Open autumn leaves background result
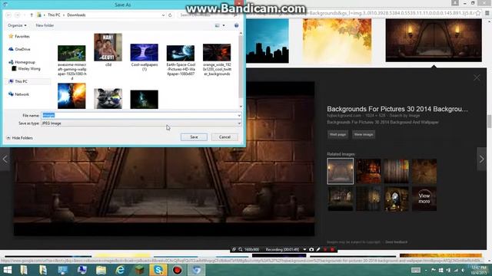 click(337, 41)
